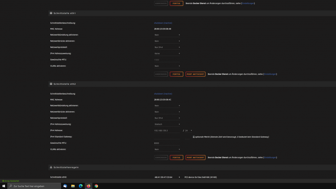Click eth1 PORT AKTIVIERT button
The image size is (336, 189).
point(195,74)
